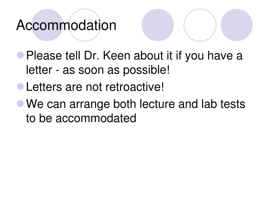
Task: Click the word "Please" in first bullet
Action: [44, 55]
